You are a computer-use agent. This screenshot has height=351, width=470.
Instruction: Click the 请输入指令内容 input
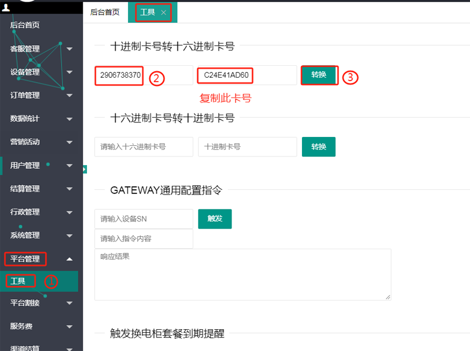(144, 239)
